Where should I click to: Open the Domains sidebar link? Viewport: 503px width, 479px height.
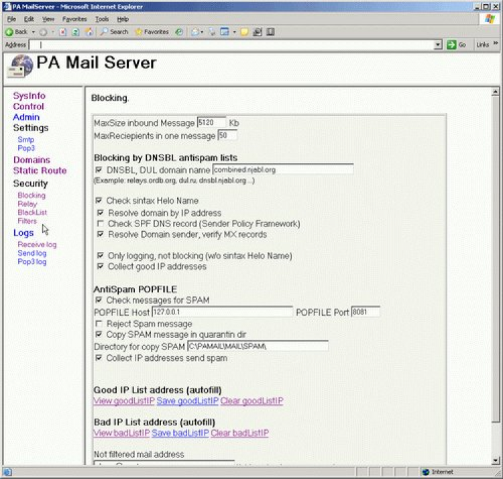(x=32, y=160)
